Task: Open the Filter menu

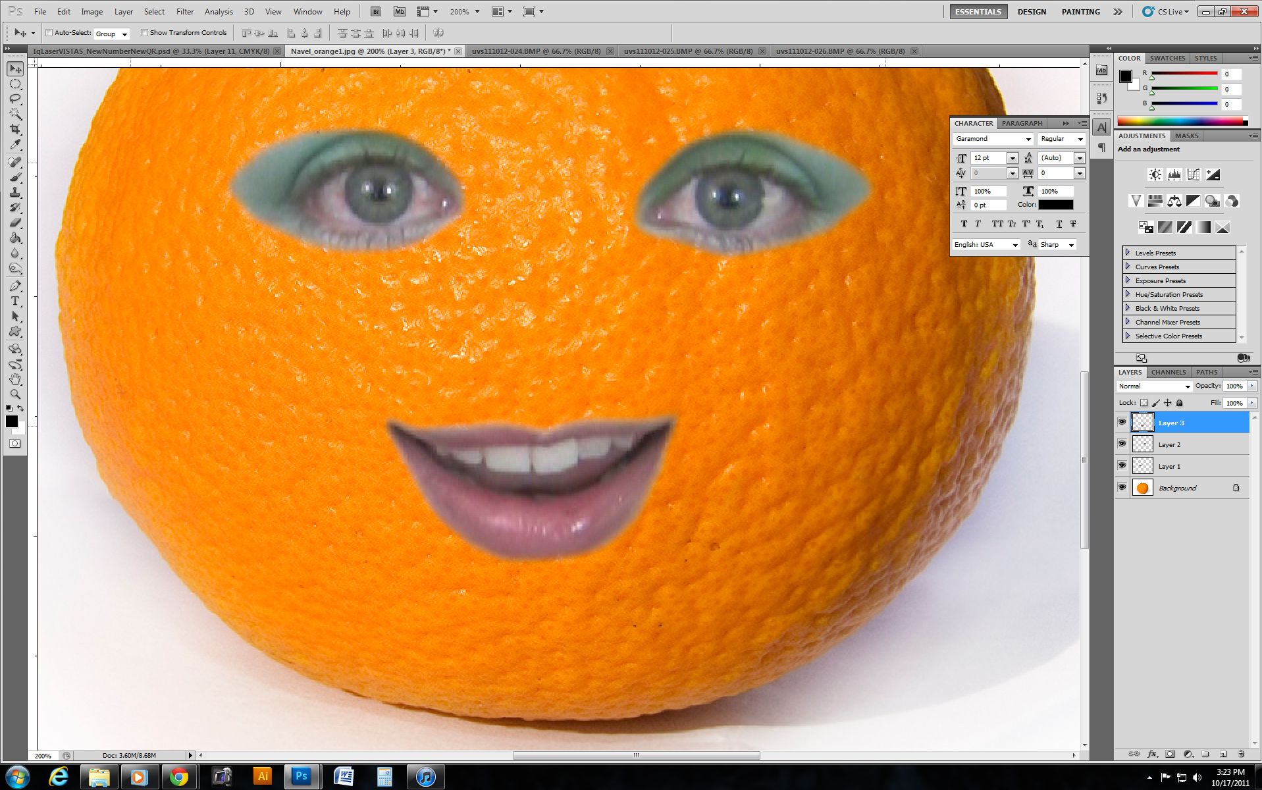Action: click(184, 11)
